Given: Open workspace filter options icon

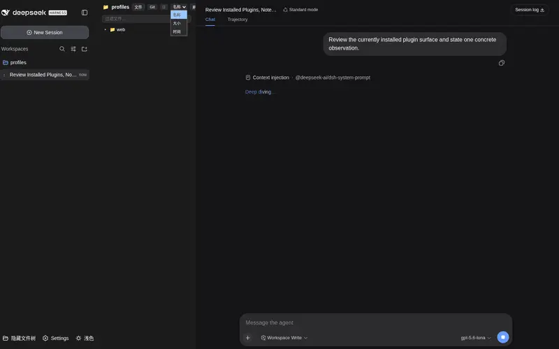Looking at the screenshot, I should pyautogui.click(x=73, y=49).
